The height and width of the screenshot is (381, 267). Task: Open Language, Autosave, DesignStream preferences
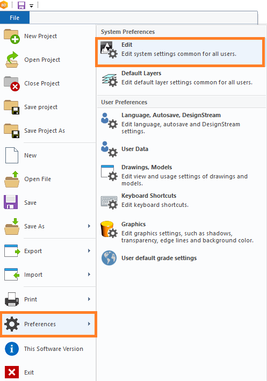tap(181, 123)
